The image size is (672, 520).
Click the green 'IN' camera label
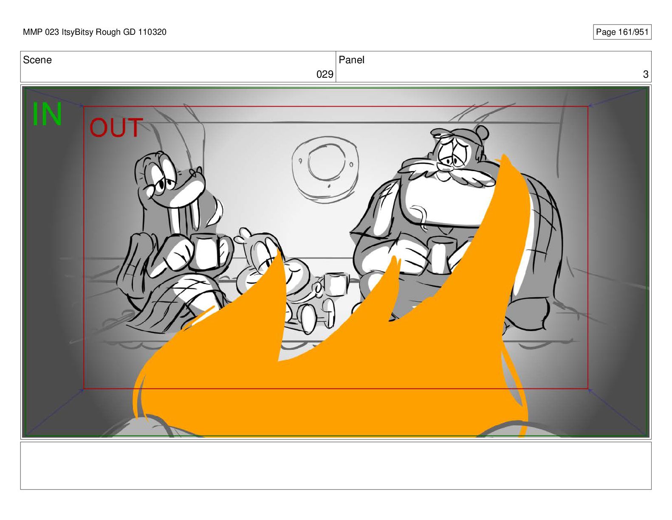click(47, 115)
